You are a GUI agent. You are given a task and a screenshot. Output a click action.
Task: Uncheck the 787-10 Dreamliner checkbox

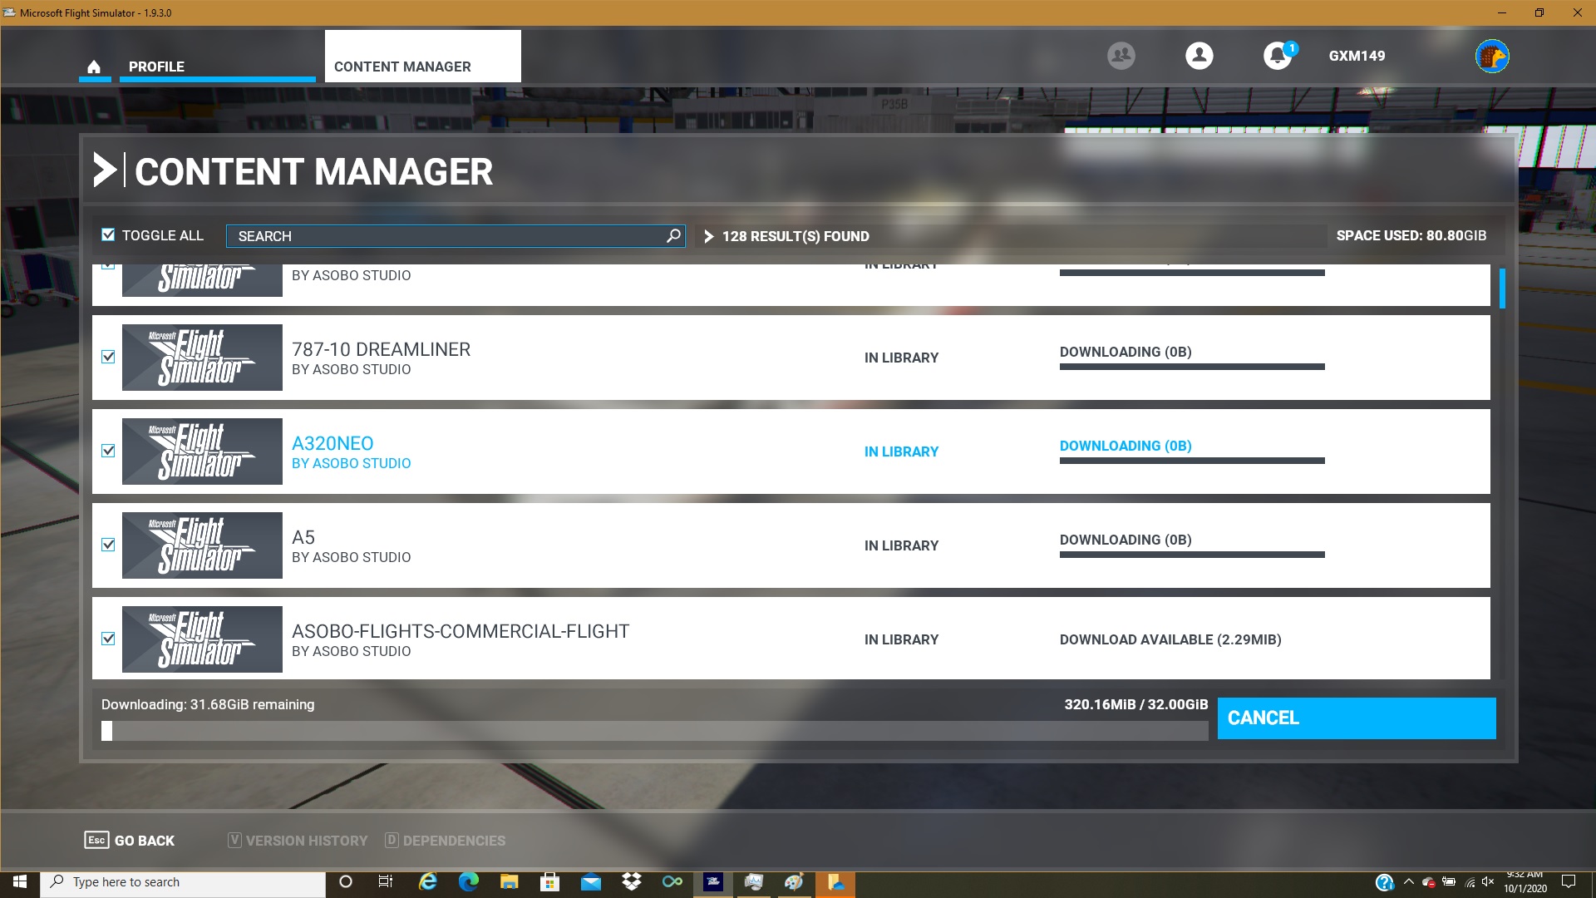click(x=108, y=357)
